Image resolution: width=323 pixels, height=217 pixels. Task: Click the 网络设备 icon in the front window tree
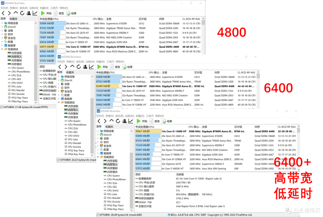(x=102, y=131)
